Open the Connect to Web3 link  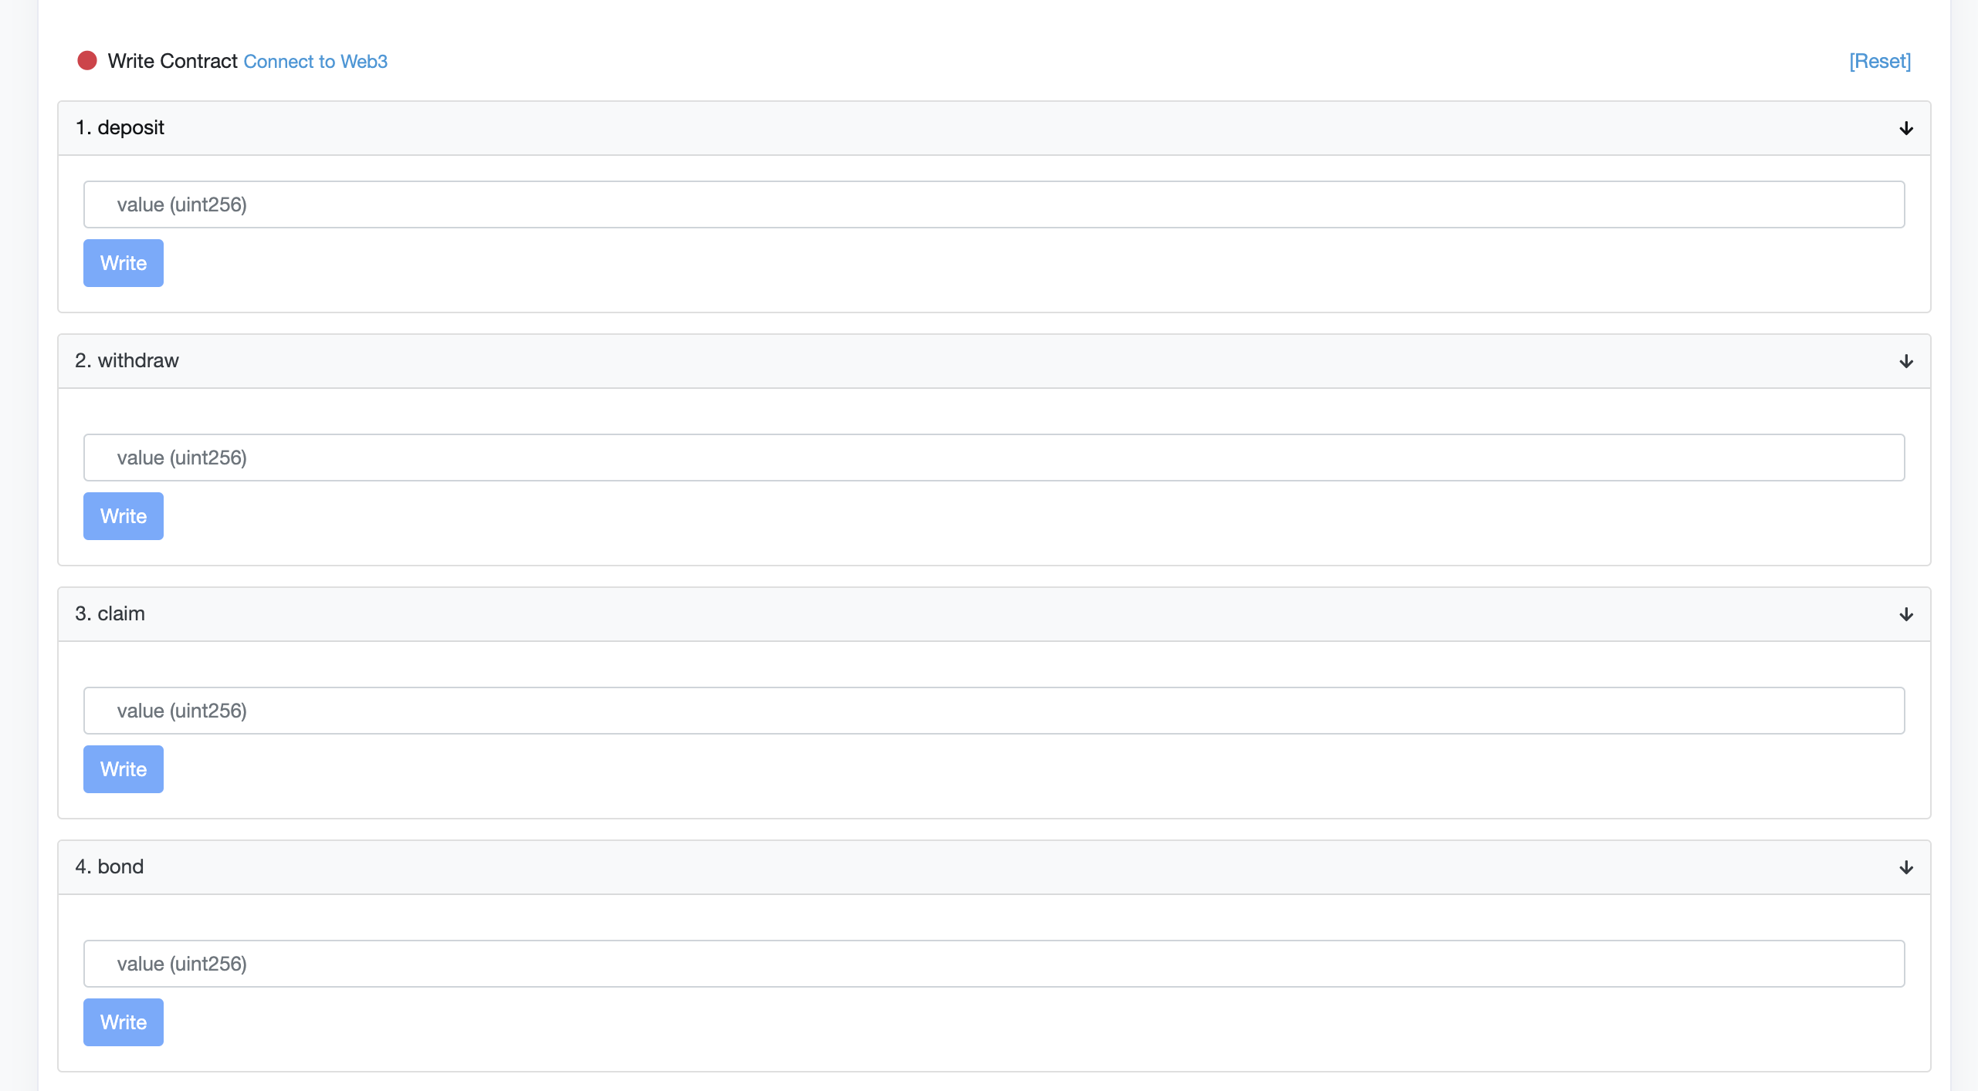315,62
